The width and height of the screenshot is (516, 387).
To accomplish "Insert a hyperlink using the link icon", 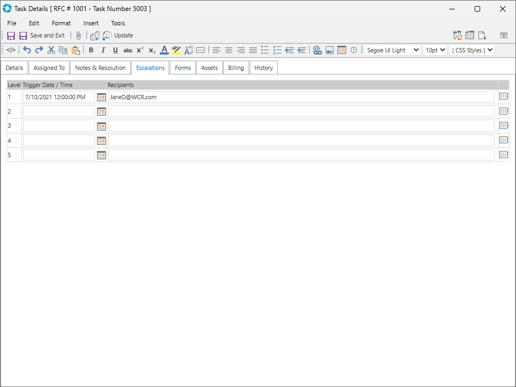I will pos(317,50).
